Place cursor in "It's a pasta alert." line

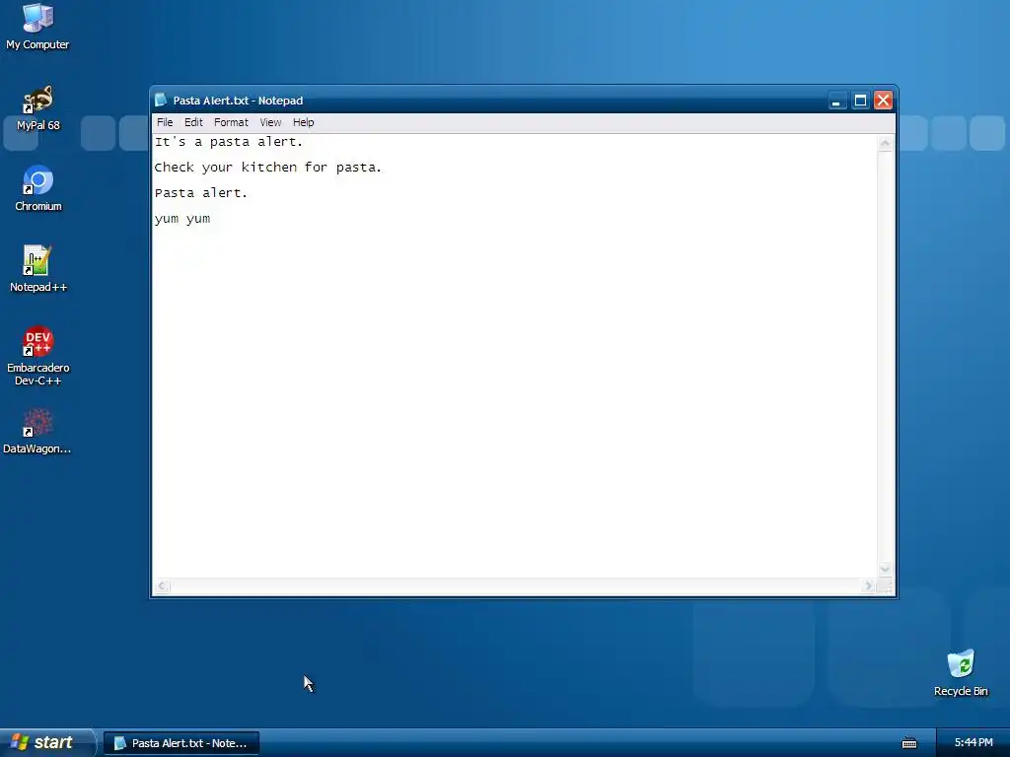(x=229, y=142)
